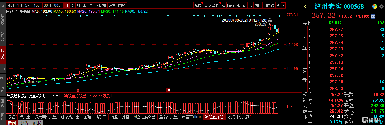Image resolution: width=385 pixels, height=125 pixels.
Task: Select the 成交量 indicator tab
Action: pos(25,117)
